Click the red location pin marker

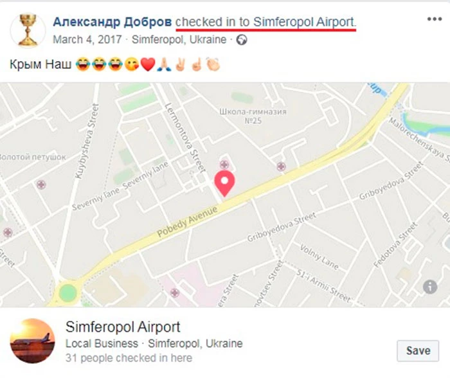[x=224, y=183]
